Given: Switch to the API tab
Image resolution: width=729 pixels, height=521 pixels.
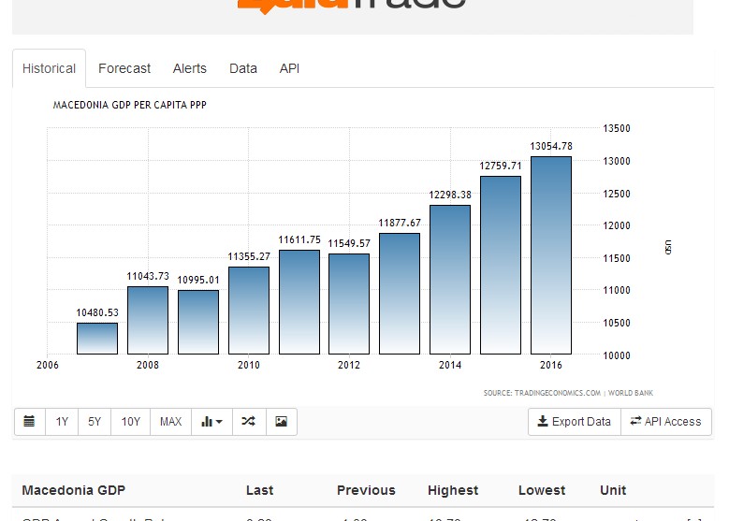Looking at the screenshot, I should [x=289, y=68].
